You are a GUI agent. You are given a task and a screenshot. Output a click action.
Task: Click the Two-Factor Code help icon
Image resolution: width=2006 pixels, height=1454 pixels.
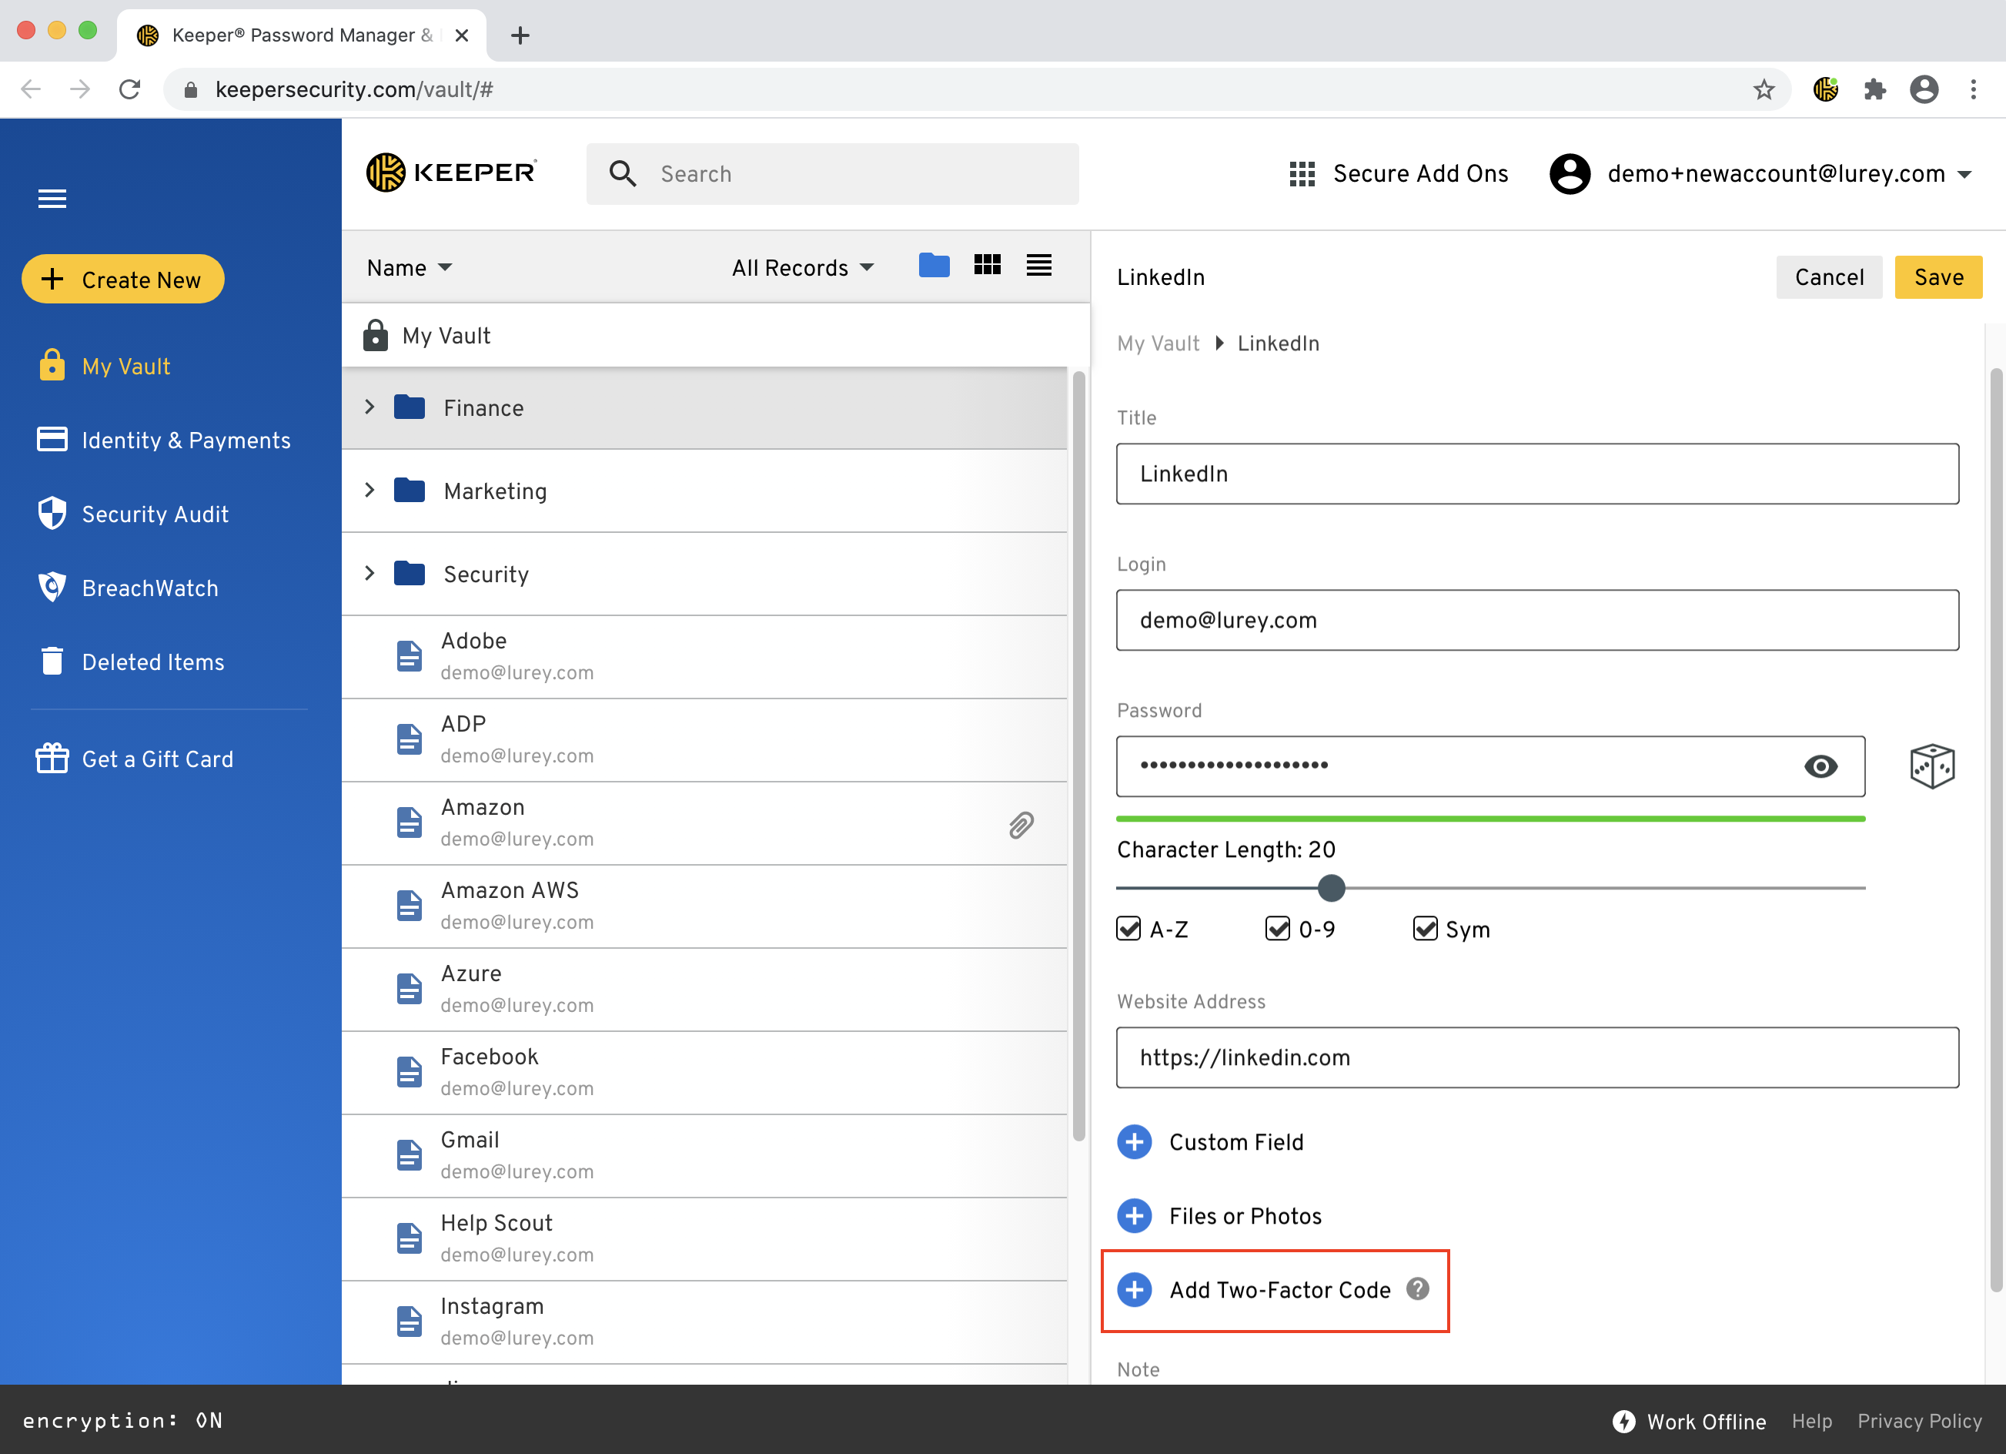point(1418,1289)
